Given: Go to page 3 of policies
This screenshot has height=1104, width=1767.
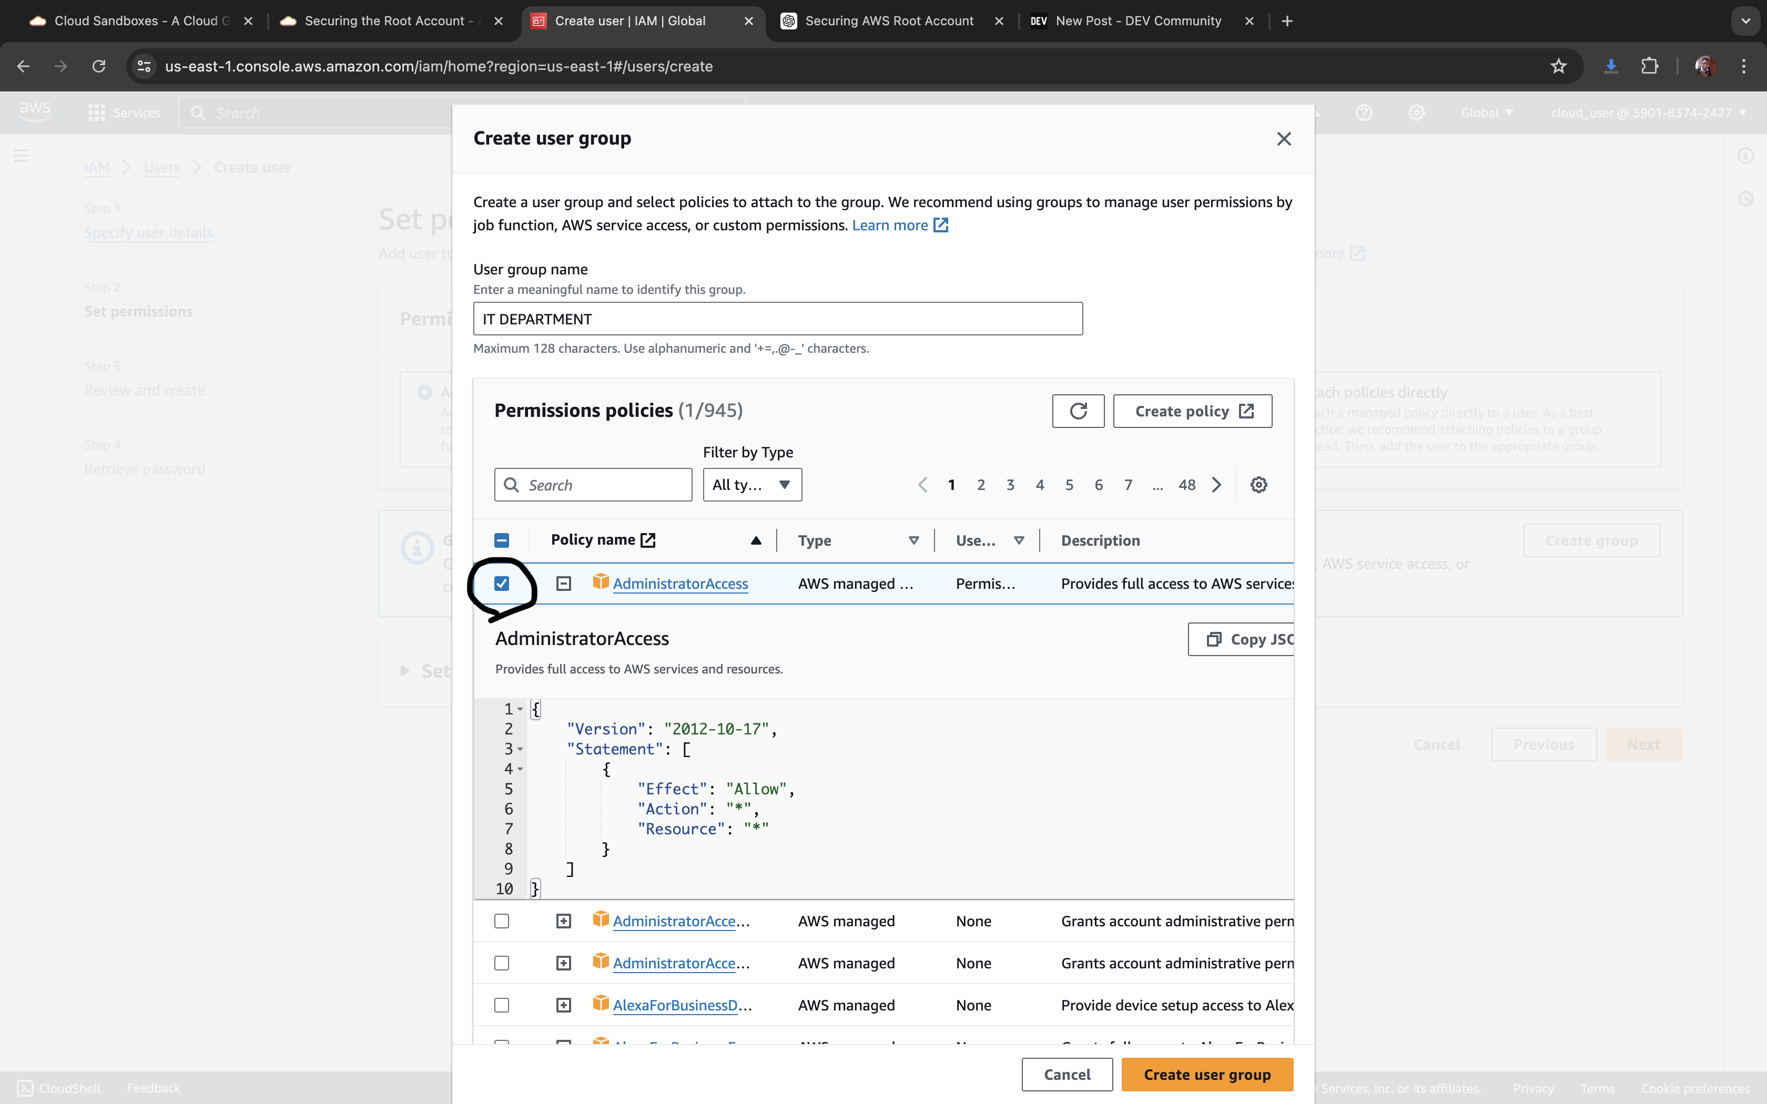Looking at the screenshot, I should tap(1011, 485).
